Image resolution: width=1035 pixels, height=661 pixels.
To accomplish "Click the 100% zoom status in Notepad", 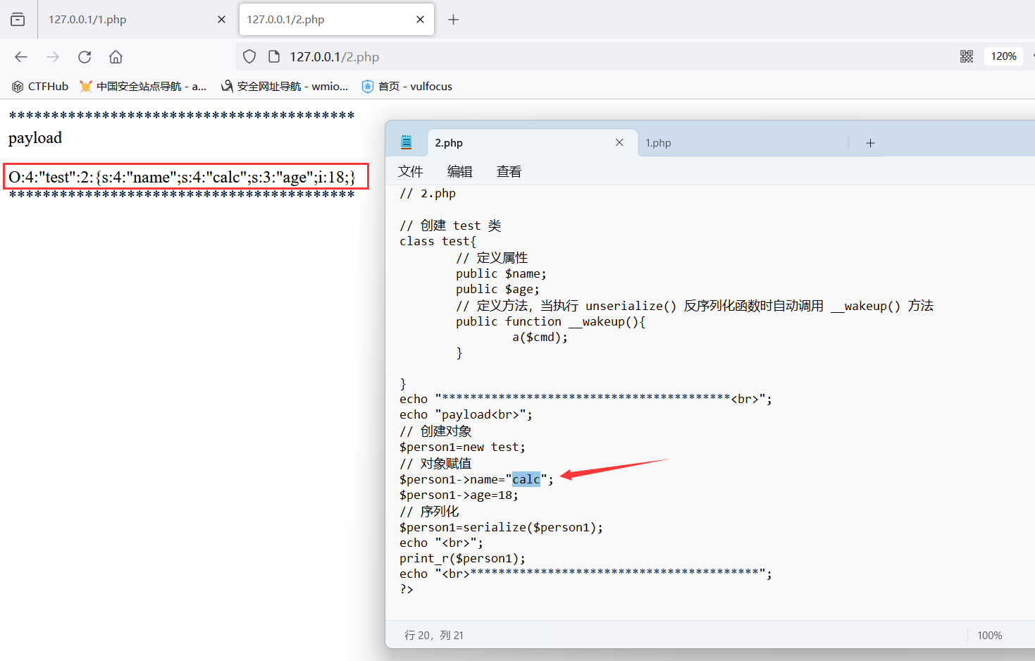I will coord(990,635).
